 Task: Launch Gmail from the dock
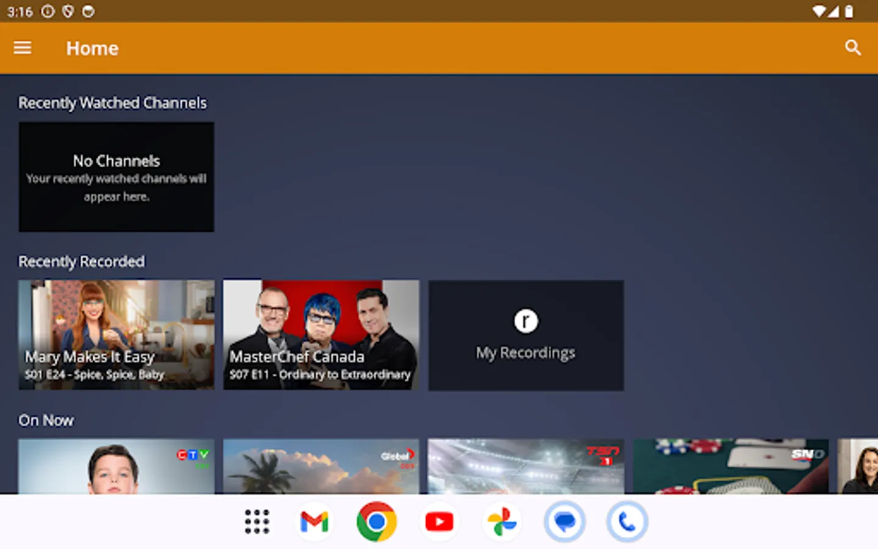click(314, 522)
